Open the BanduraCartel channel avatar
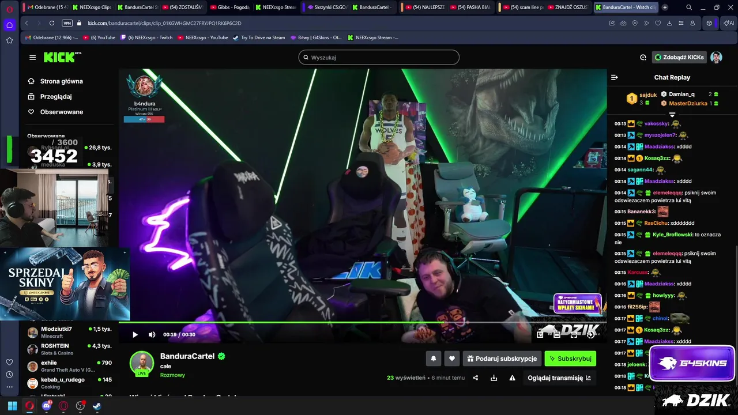738x415 pixels. coord(142,363)
